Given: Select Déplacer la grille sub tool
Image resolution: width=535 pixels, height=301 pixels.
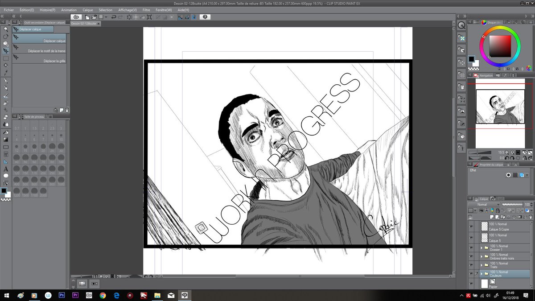Looking at the screenshot, I should [40, 58].
